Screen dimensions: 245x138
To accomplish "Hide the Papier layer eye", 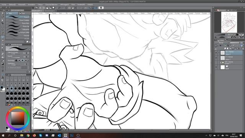I will point(216,67).
